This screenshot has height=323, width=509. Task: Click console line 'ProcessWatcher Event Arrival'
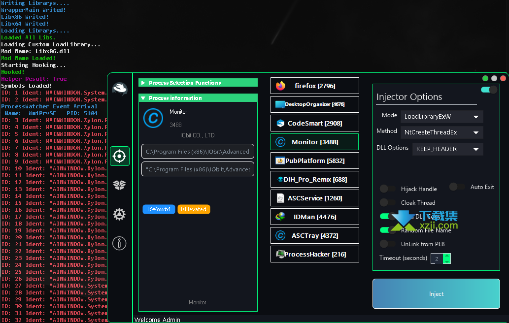pyautogui.click(x=49, y=106)
